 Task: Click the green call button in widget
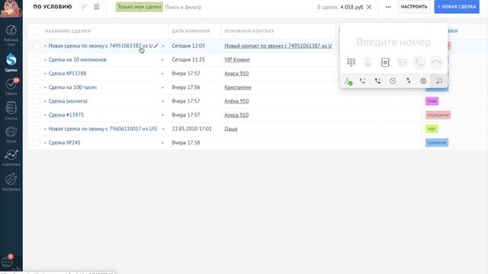[x=419, y=62]
